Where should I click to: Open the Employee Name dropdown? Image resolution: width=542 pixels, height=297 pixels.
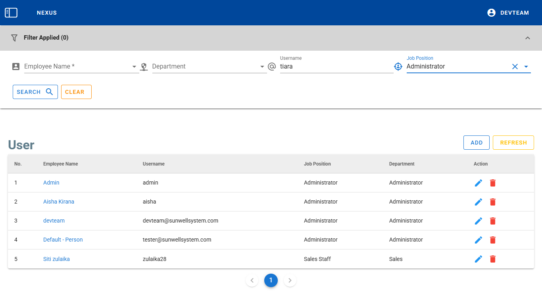(x=134, y=67)
